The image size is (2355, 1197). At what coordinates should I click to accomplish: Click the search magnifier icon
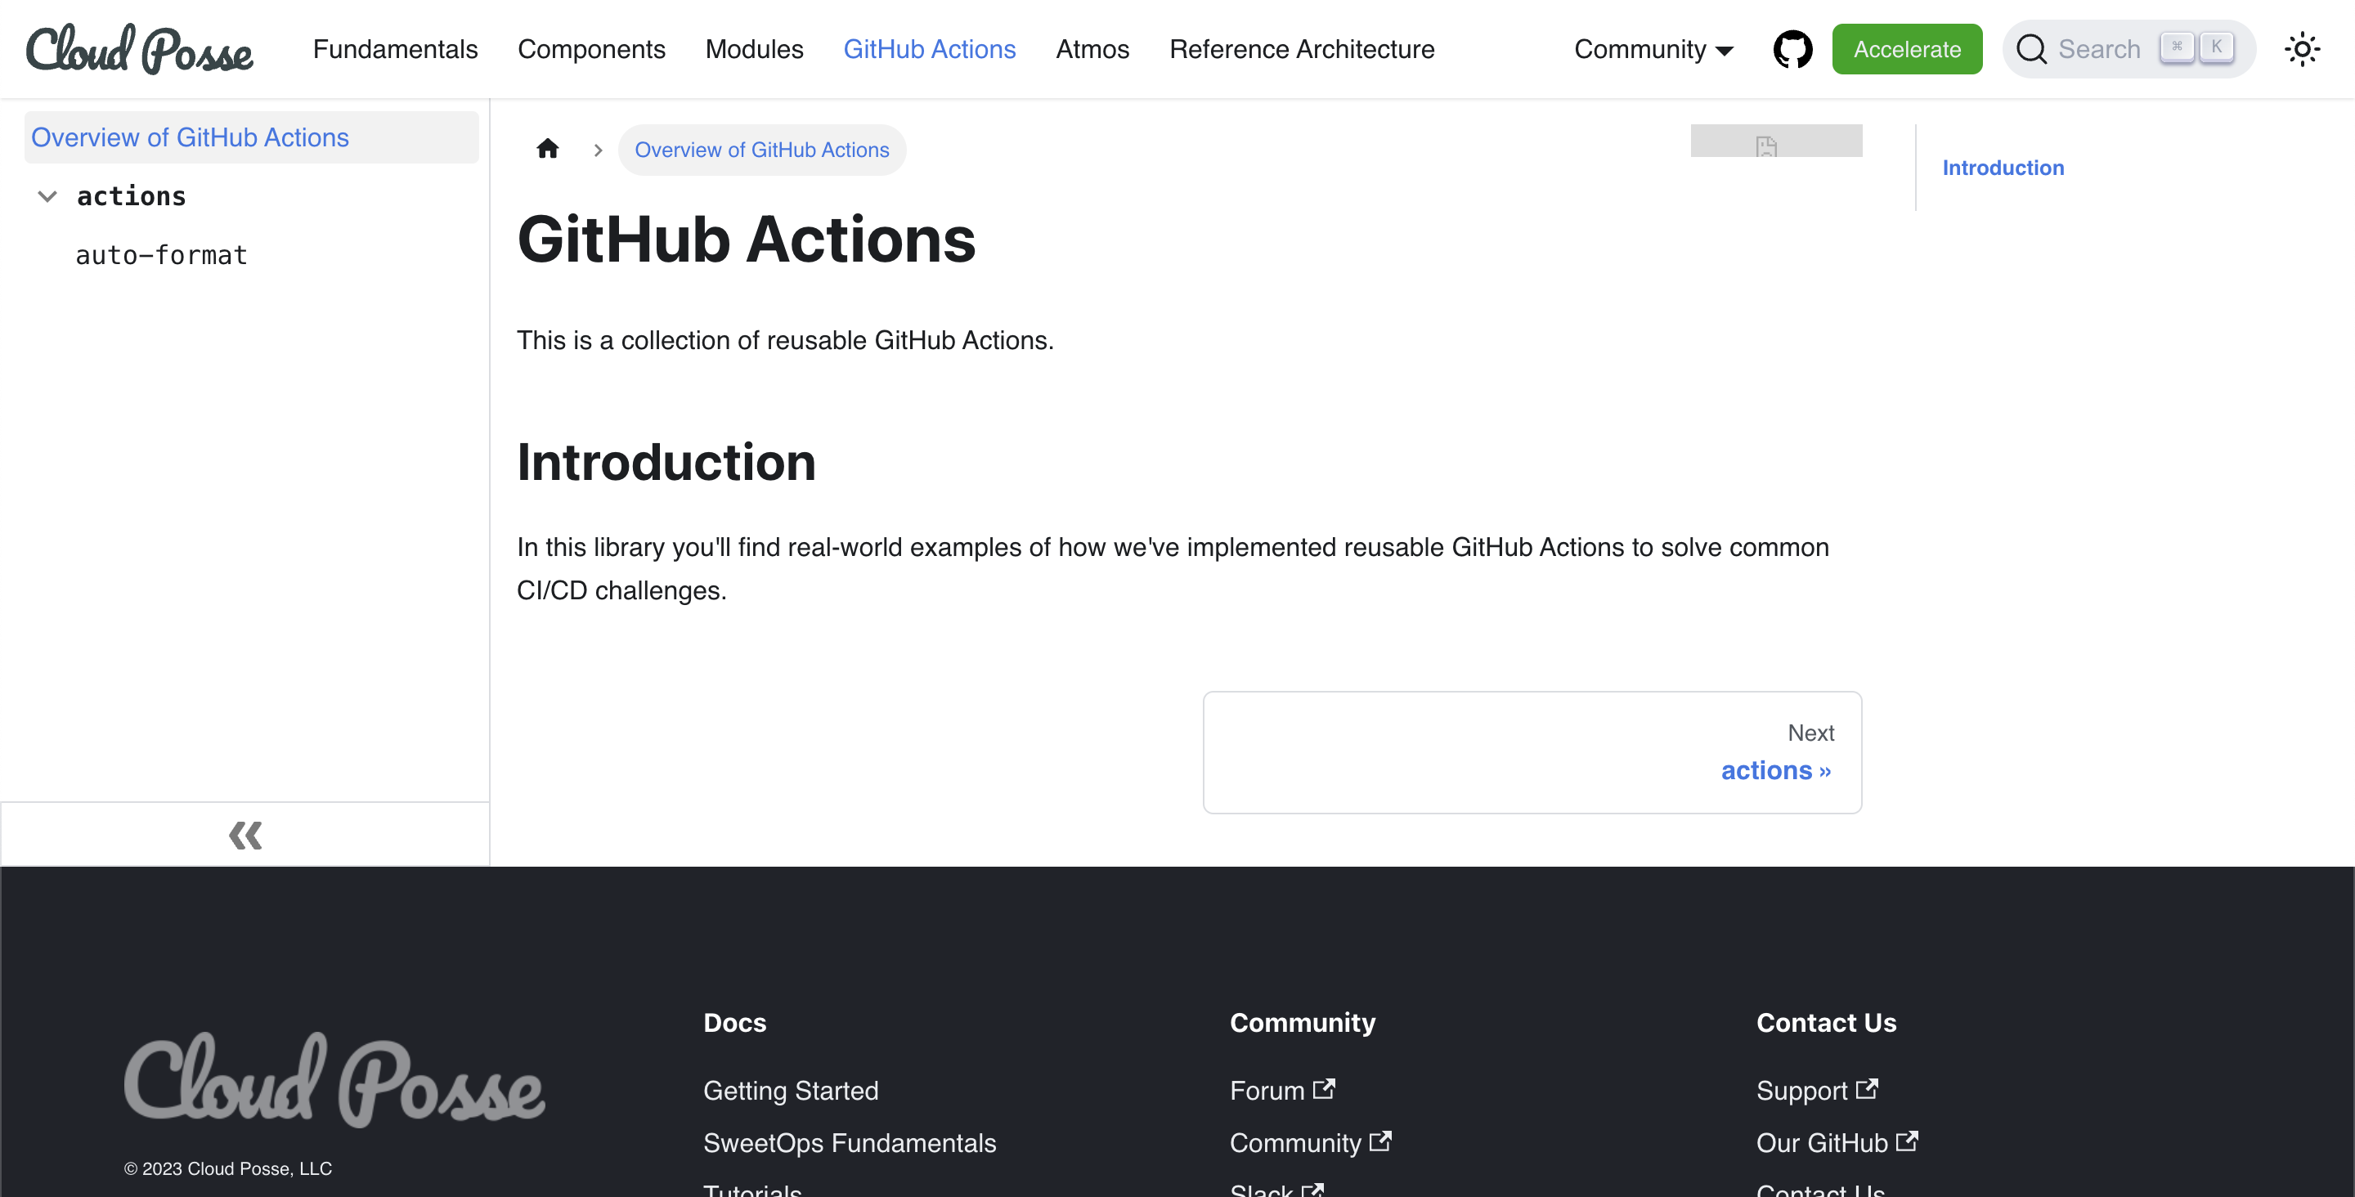[2030, 49]
